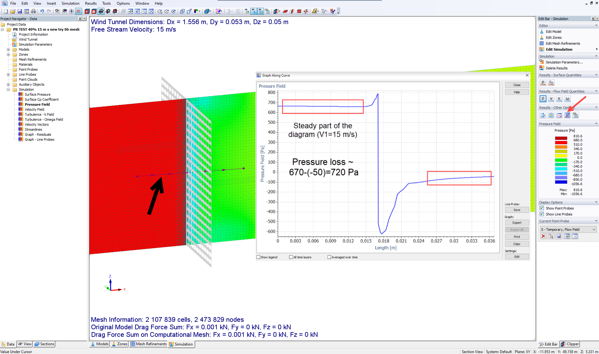This screenshot has height=354, width=599.
Task: Select flow field velocity 'v' button
Action: click(x=551, y=99)
